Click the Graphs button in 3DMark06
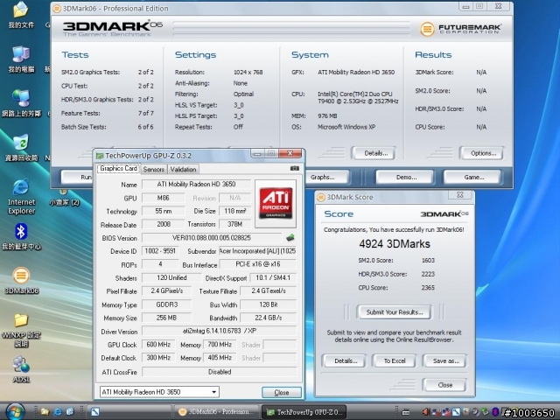The image size is (560, 420). click(x=326, y=177)
